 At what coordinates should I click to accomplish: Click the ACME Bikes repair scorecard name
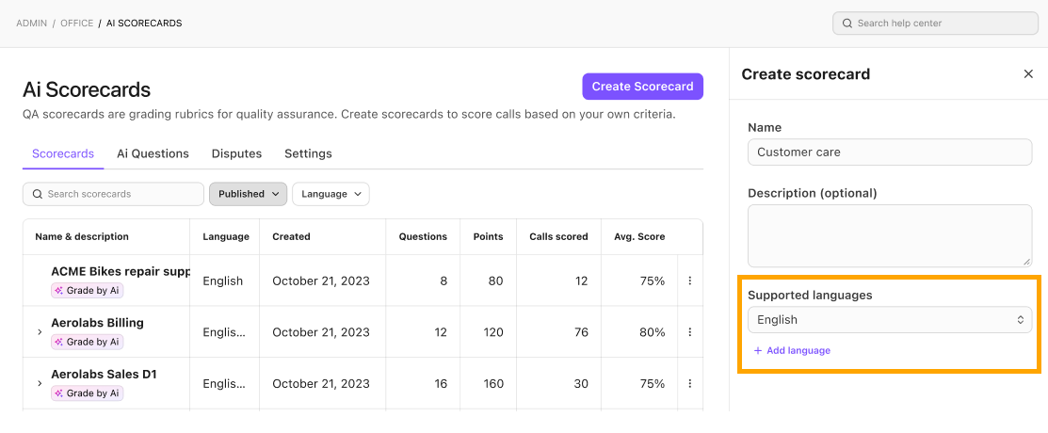pyautogui.click(x=121, y=272)
